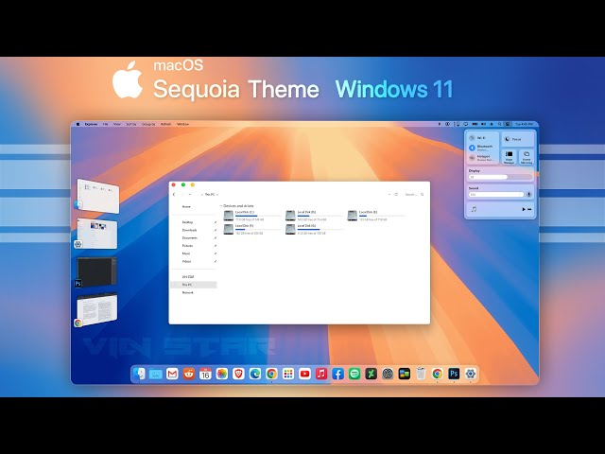The image size is (605, 454).
Task: Adjust the Sound volume slider
Action: 496,195
